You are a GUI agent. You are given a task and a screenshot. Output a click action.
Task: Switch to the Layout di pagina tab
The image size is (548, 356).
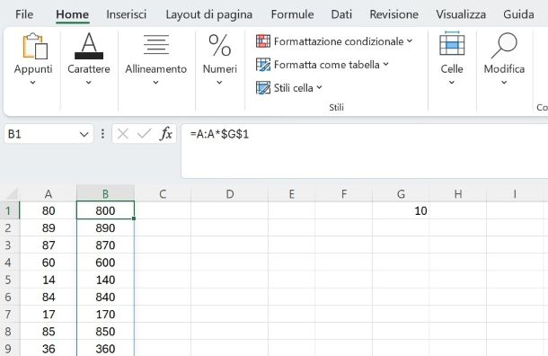click(209, 14)
